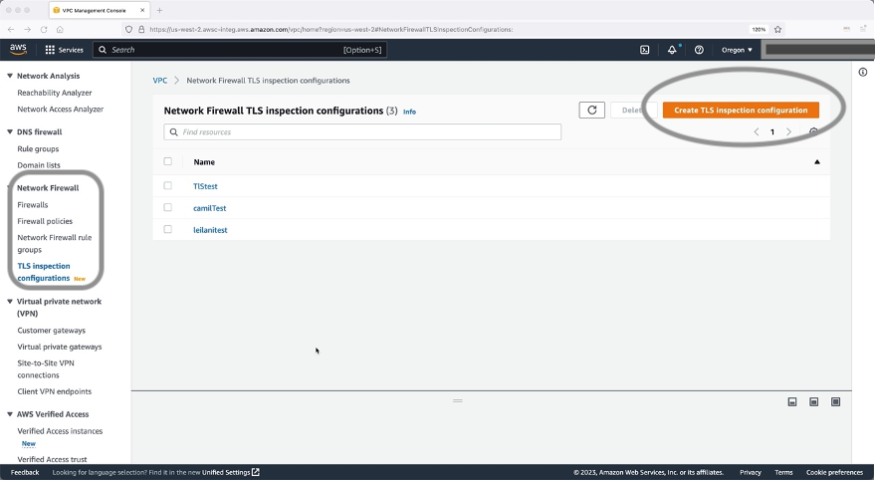Open Verified Access instances

60,431
